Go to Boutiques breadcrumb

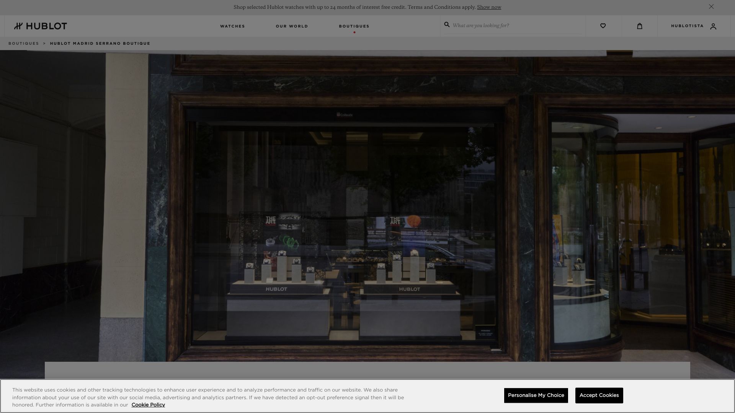pyautogui.click(x=24, y=43)
